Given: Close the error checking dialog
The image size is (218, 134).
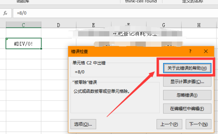Looking at the screenshot, I should coord(206,51).
